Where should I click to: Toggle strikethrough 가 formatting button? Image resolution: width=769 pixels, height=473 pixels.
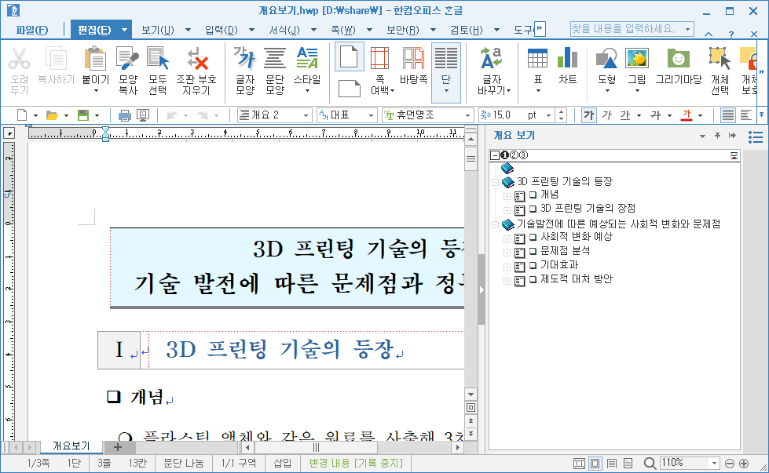pos(655,115)
